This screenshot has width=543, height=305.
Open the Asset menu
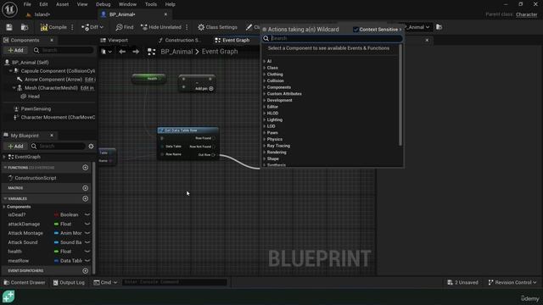pos(62,4)
